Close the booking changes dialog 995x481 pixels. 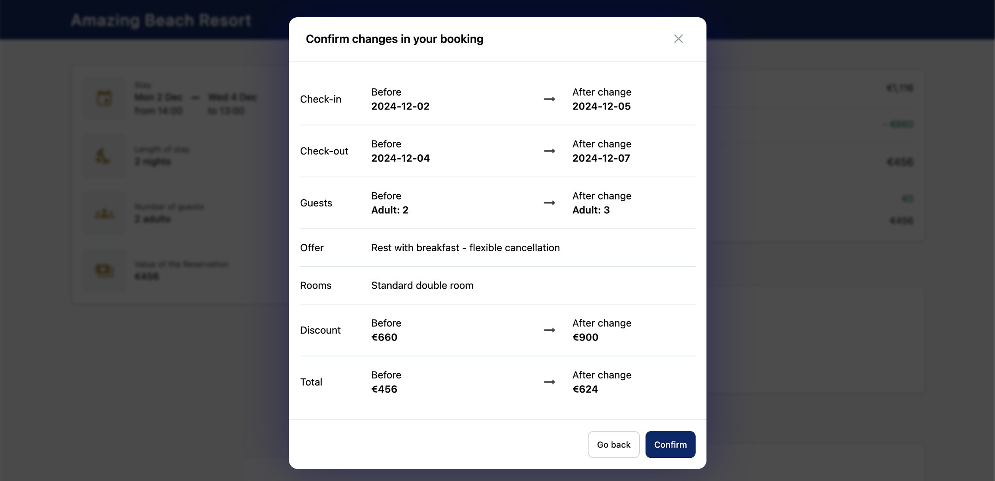coord(678,39)
